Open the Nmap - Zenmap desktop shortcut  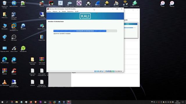(70, 4)
